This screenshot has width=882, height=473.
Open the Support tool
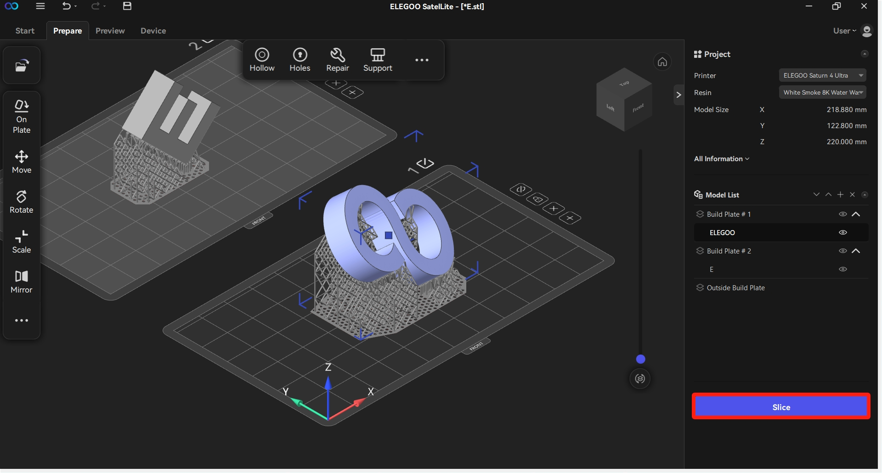tap(378, 60)
